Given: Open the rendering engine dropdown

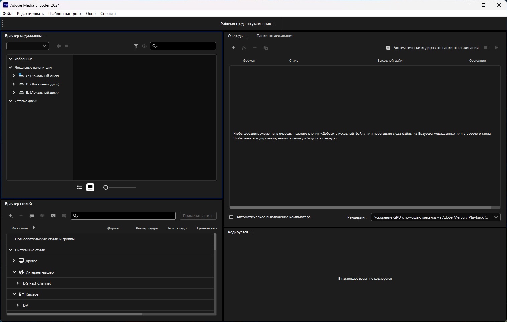Looking at the screenshot, I should 435,217.
